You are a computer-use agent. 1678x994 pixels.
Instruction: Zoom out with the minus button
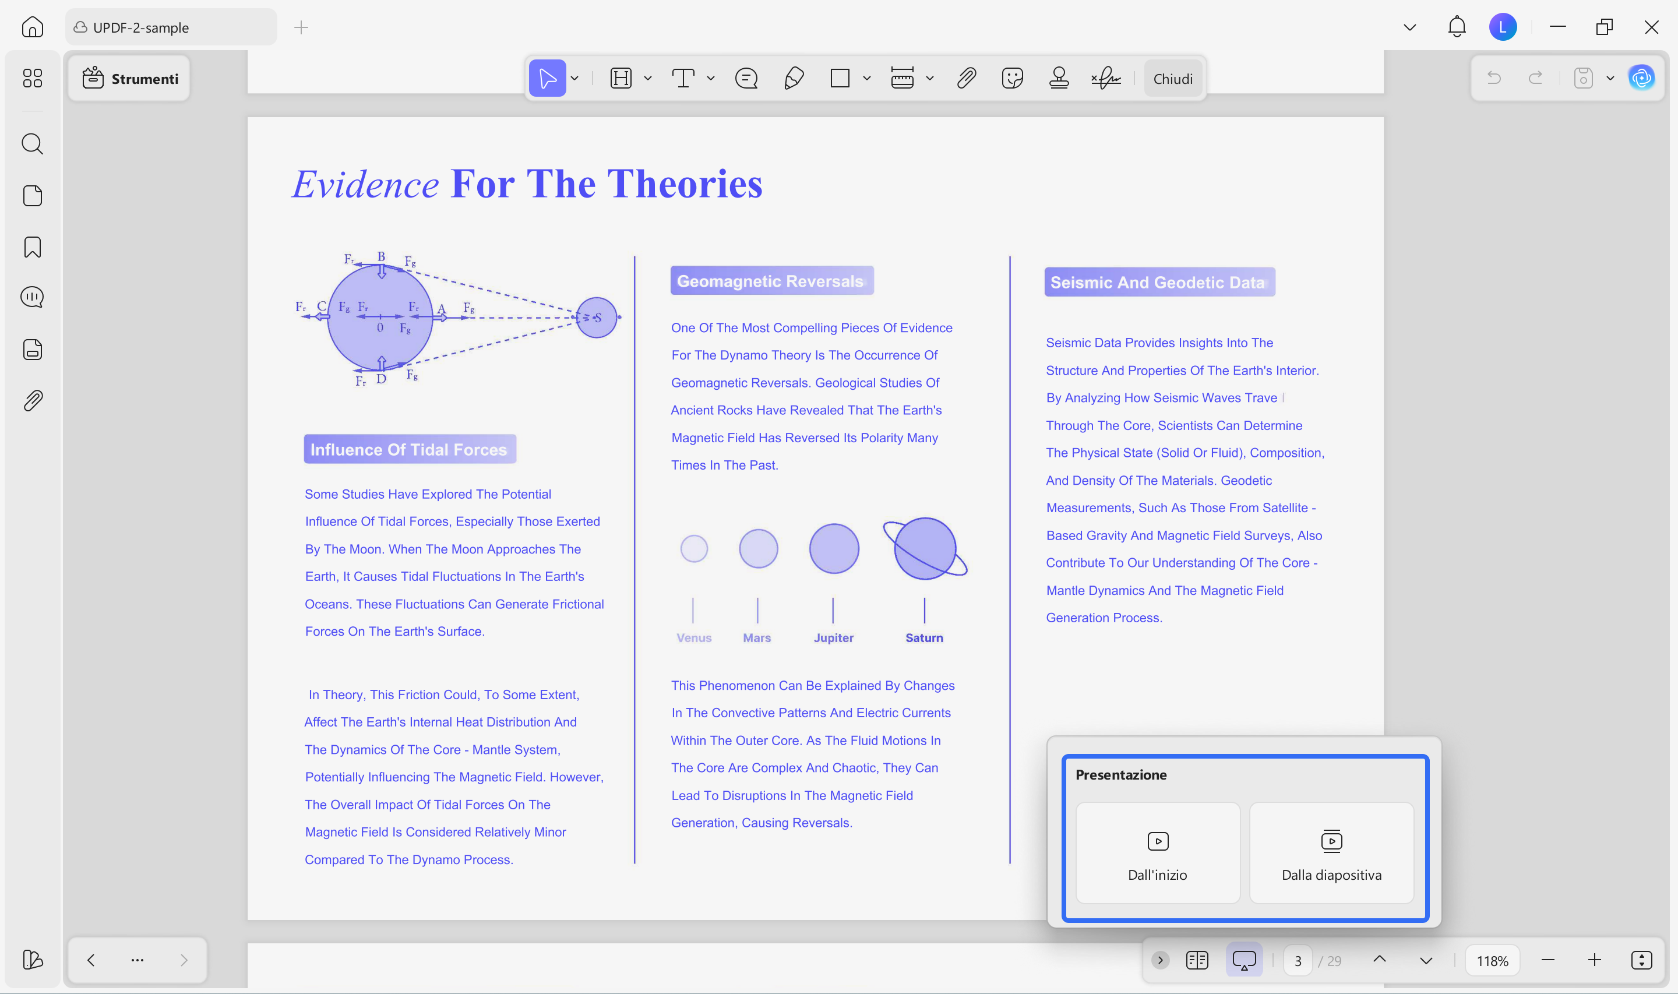(1547, 960)
